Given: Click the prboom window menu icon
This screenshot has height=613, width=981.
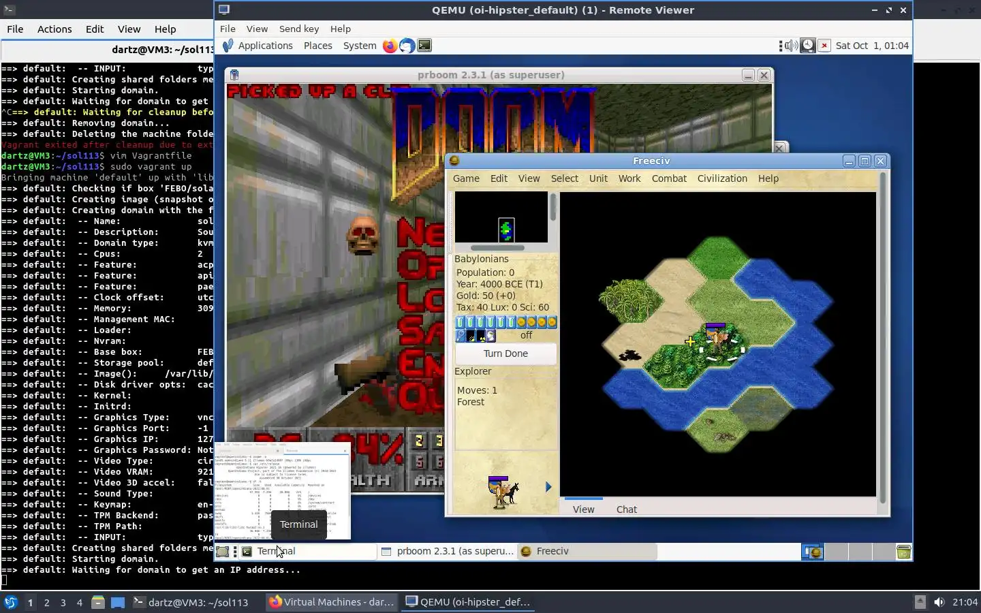Looking at the screenshot, I should 234,75.
